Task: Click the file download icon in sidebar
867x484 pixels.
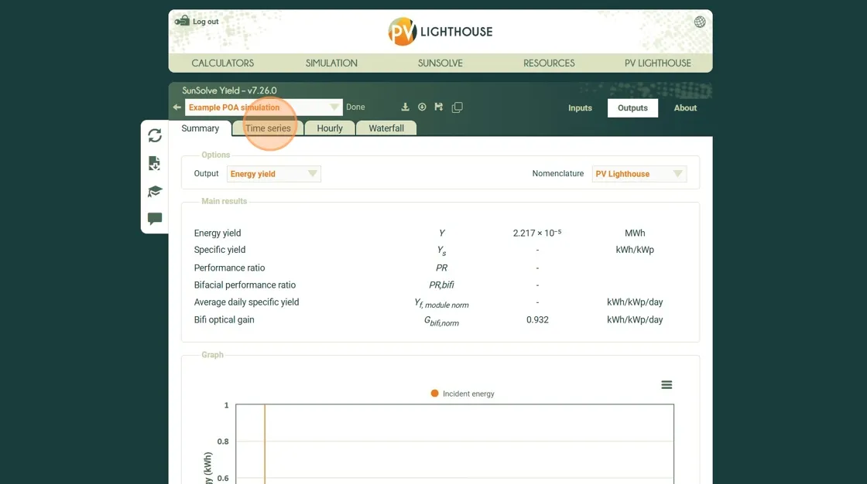Action: tap(155, 163)
